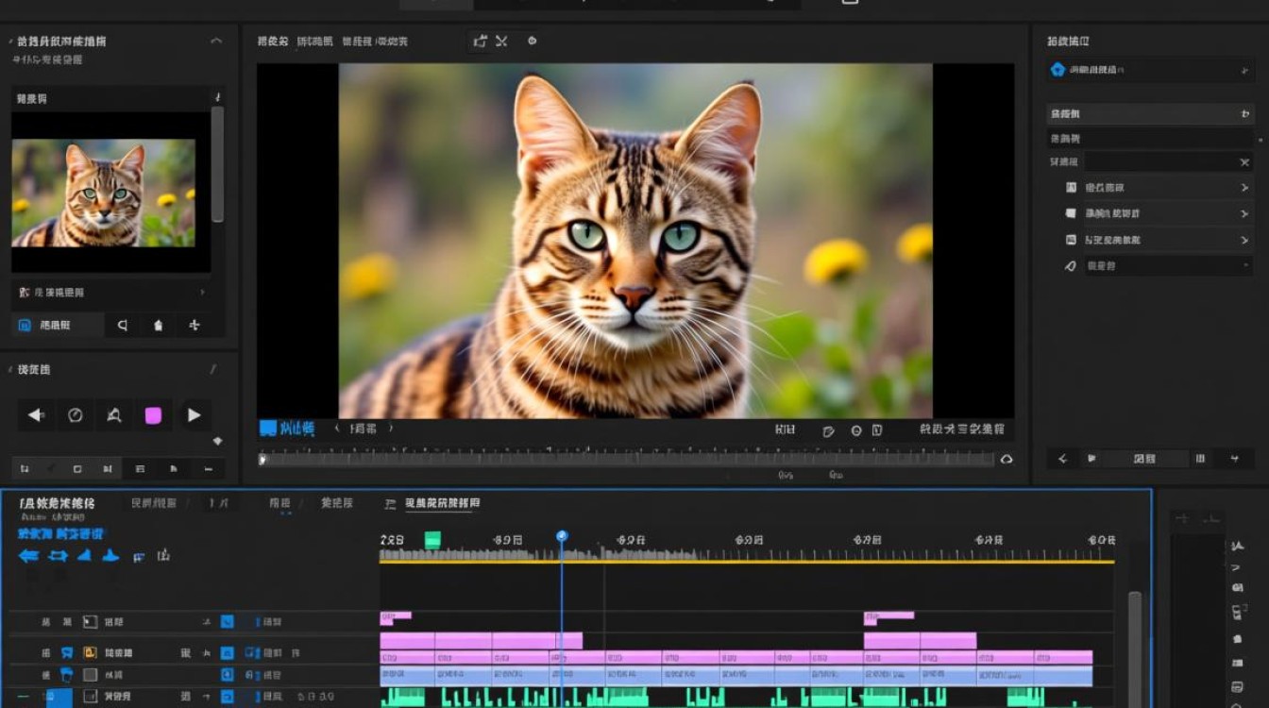The width and height of the screenshot is (1269, 708).
Task: Click the crossed-arrows icon above the preview
Action: [501, 42]
